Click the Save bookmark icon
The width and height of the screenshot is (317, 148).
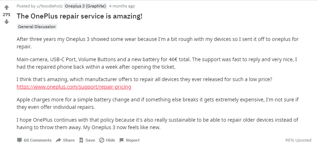(81, 140)
